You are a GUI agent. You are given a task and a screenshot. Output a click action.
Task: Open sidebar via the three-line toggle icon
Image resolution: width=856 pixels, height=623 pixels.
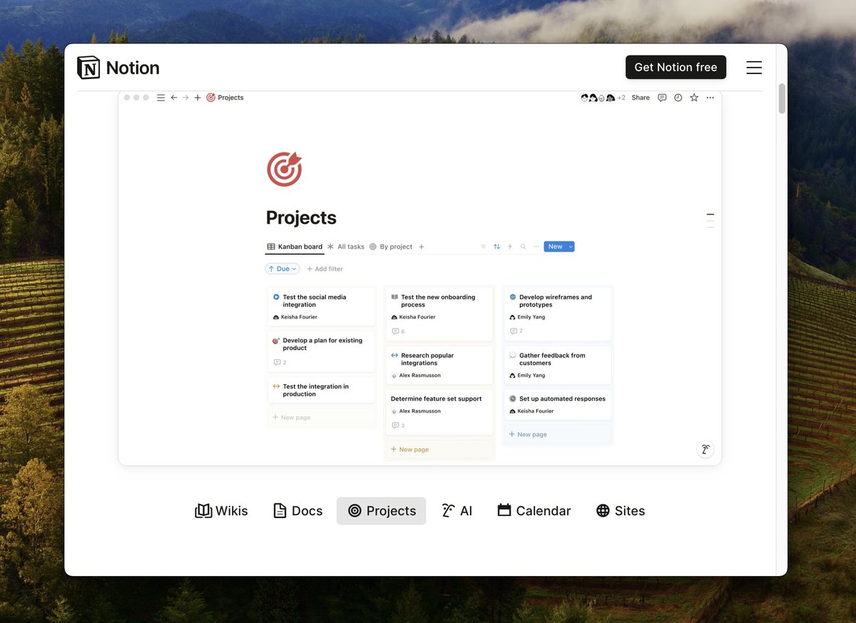click(x=160, y=98)
